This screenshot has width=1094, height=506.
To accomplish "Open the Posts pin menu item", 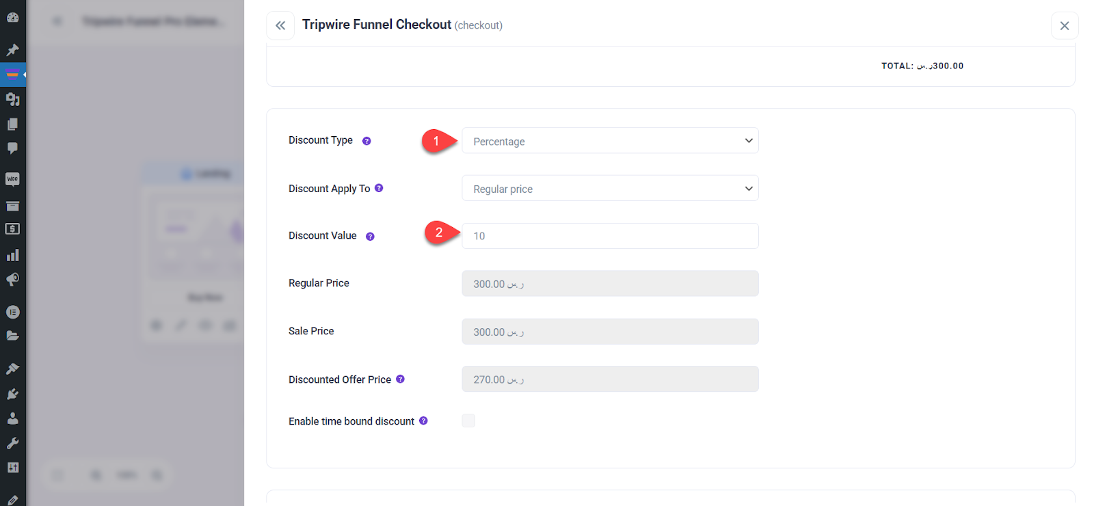I will click(12, 50).
